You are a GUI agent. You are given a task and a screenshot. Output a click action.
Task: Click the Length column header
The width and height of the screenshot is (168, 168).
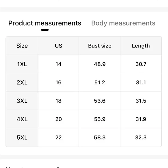click(x=141, y=46)
